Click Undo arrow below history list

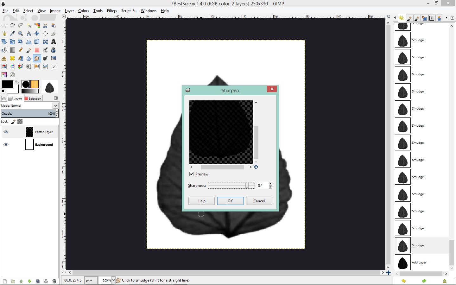(404, 281)
